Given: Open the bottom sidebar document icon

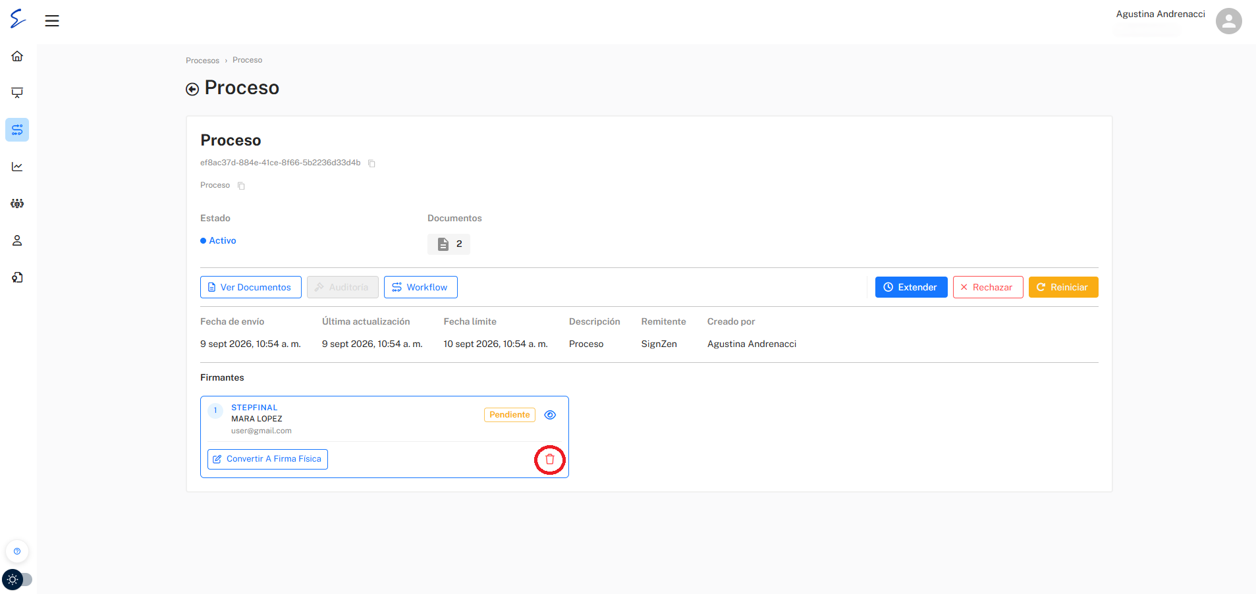Looking at the screenshot, I should tap(17, 277).
